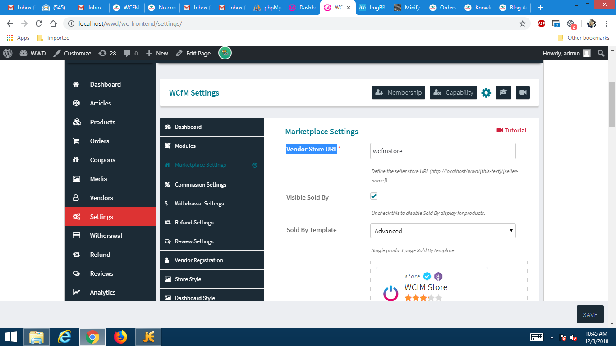The height and width of the screenshot is (346, 616).
Task: Go back in browser history
Action: tap(10, 23)
